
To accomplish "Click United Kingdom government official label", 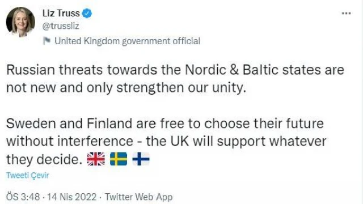I will (x=127, y=41).
